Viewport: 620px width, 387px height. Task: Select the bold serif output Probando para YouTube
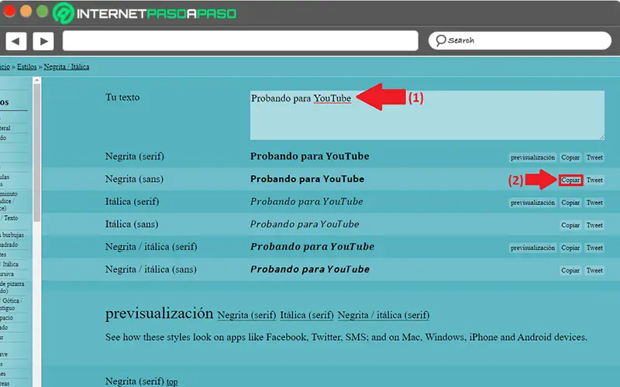[x=309, y=156]
